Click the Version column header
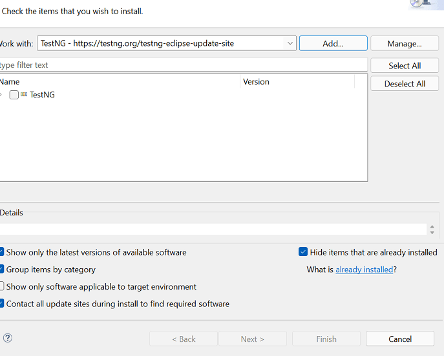The width and height of the screenshot is (444, 356). coord(297,82)
